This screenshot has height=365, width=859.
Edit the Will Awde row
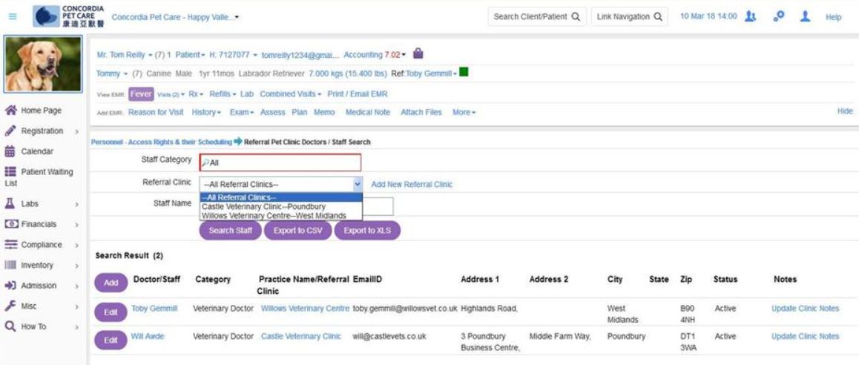point(111,340)
